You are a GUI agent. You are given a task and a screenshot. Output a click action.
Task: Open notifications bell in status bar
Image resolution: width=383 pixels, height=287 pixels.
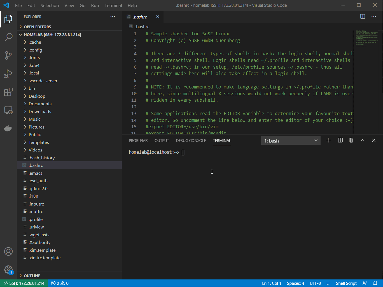coord(375,283)
